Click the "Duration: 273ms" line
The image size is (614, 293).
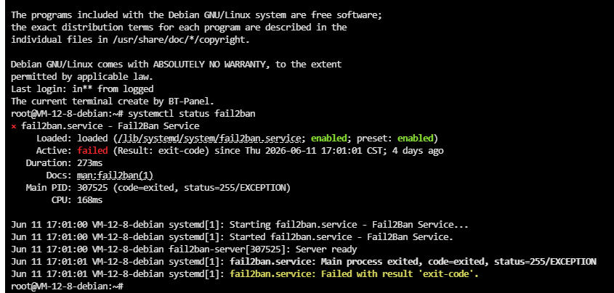(x=64, y=163)
